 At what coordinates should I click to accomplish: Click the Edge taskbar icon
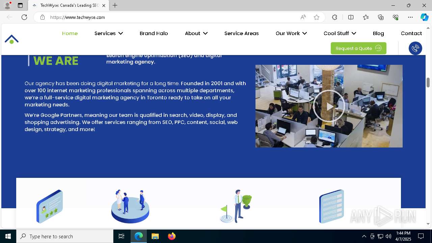coord(139,236)
